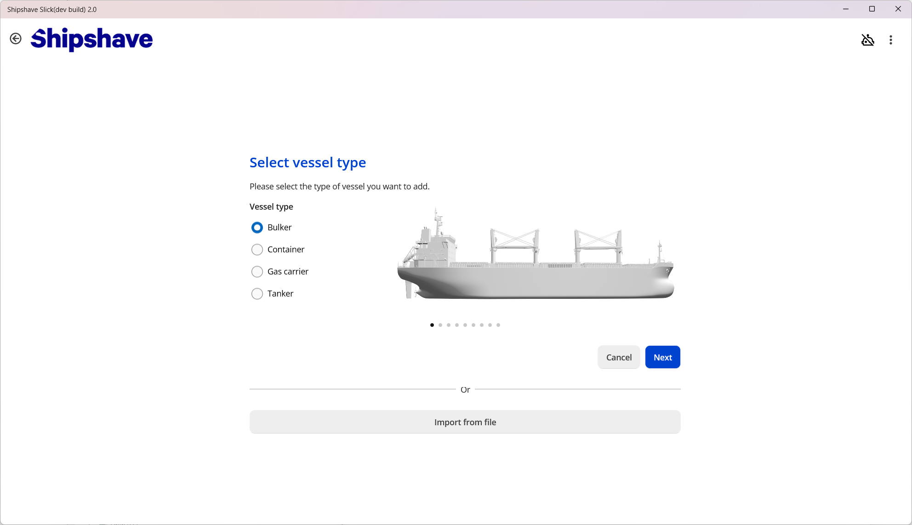
Task: Maximize the Shipshave Slick window
Action: coord(872,9)
